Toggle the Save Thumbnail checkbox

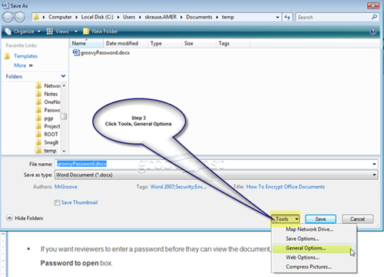[x=57, y=202]
